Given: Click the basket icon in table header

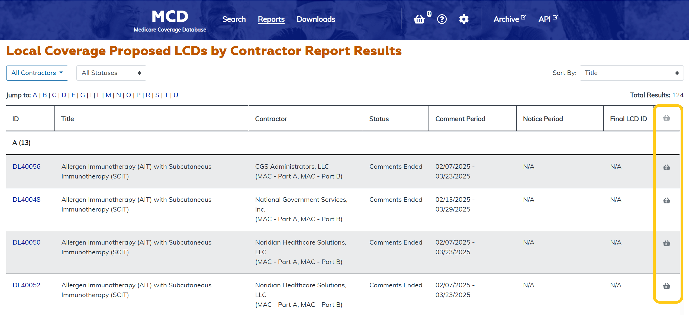Looking at the screenshot, I should tap(667, 118).
